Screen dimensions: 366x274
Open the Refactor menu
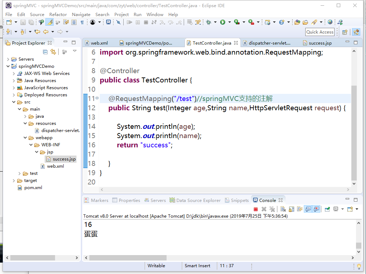coord(58,14)
